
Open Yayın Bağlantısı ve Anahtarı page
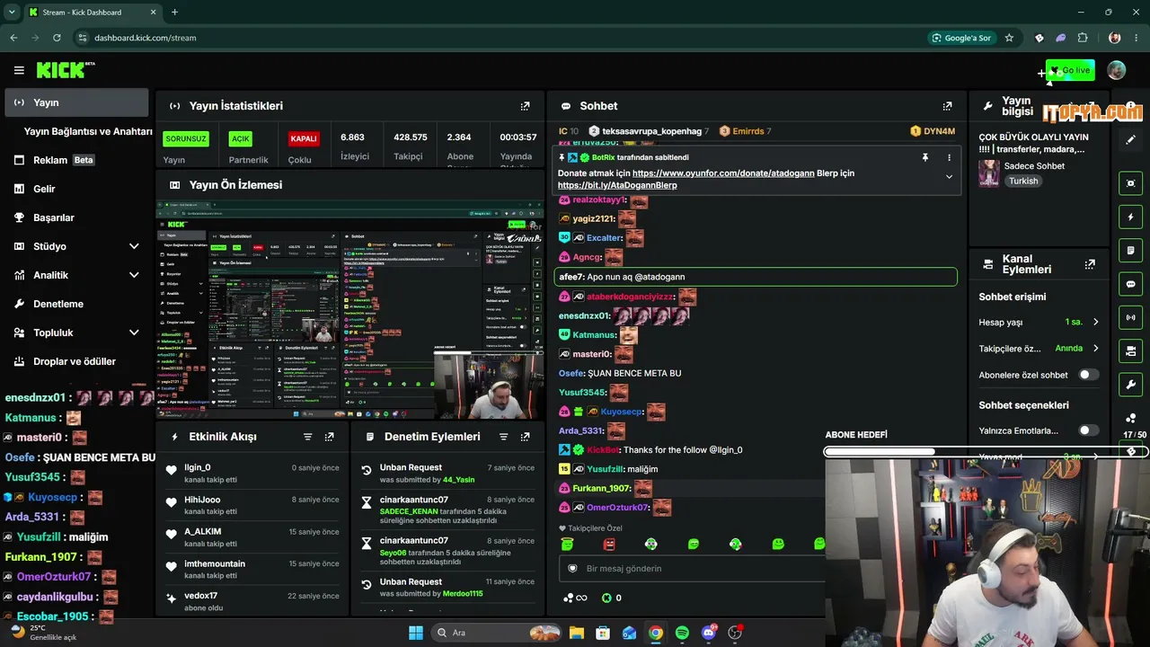pyautogui.click(x=88, y=131)
